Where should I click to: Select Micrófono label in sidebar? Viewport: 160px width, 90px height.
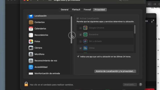coord(39,54)
